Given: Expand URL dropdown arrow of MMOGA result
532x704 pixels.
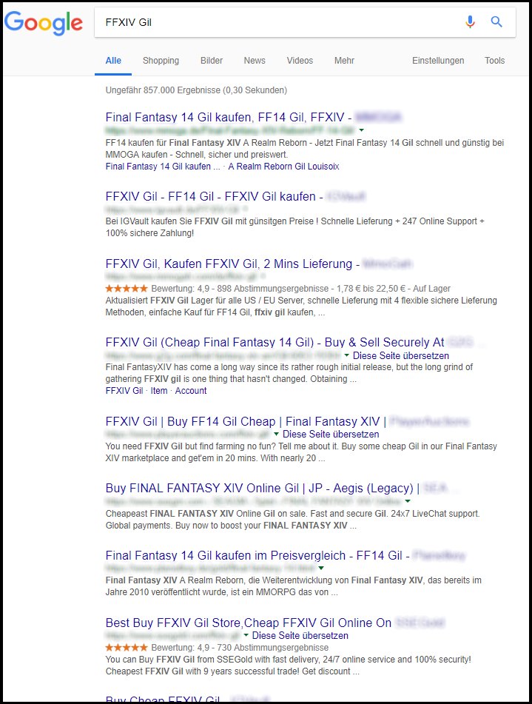Looking at the screenshot, I should click(x=361, y=130).
